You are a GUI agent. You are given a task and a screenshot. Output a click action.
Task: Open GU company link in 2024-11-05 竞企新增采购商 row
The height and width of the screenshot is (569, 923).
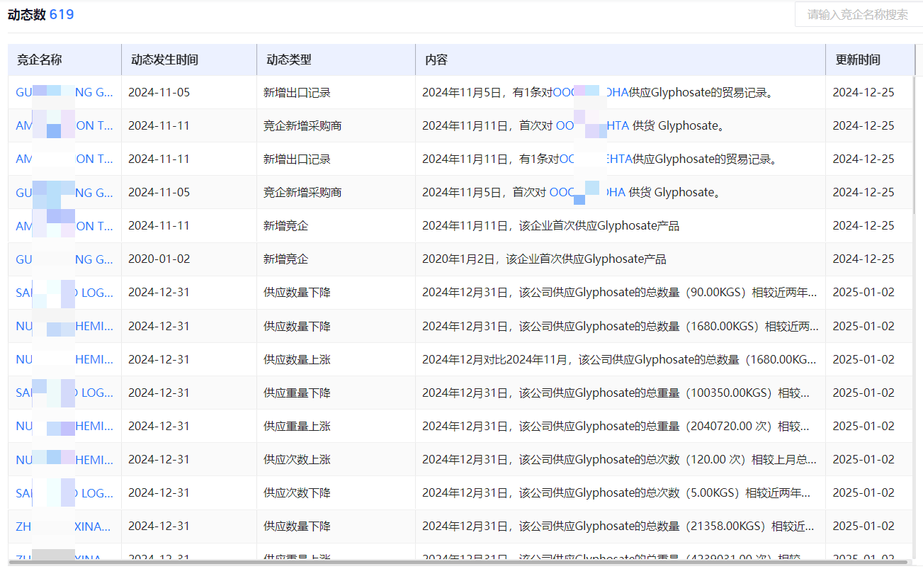click(64, 193)
